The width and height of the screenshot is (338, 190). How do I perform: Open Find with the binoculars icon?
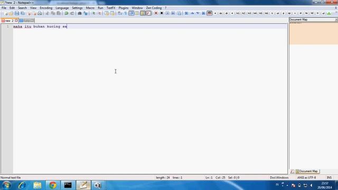(80, 13)
